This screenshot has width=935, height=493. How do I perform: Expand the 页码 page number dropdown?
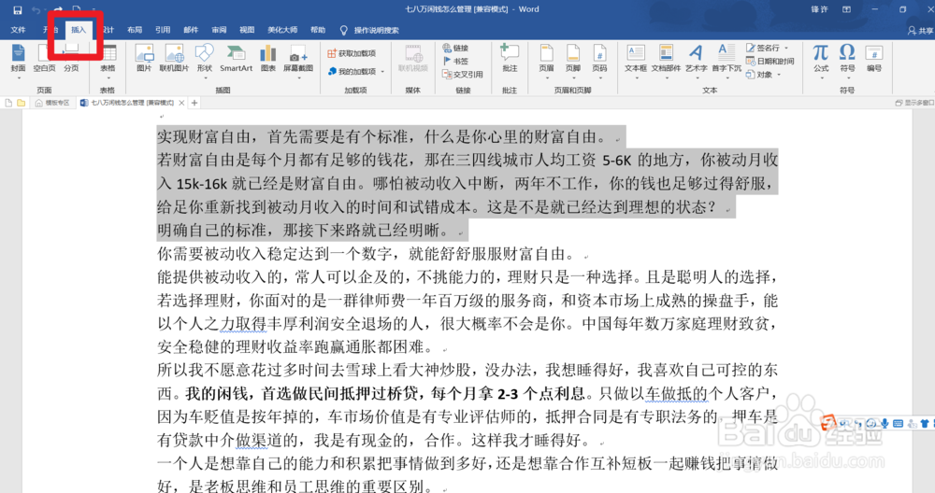(x=600, y=78)
